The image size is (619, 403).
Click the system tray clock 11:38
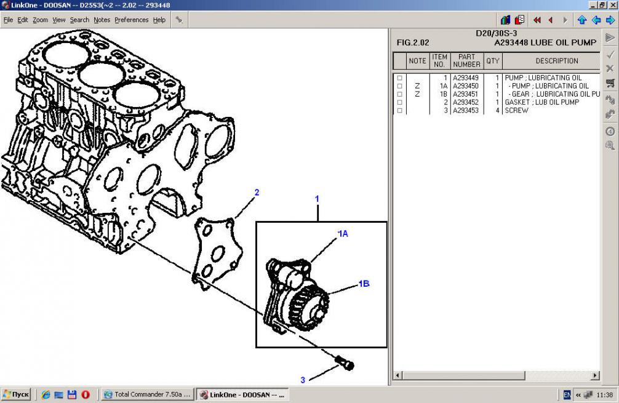(x=604, y=395)
